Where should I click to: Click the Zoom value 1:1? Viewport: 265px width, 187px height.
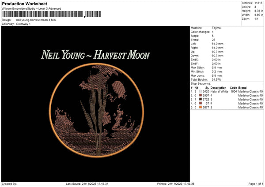click(x=256, y=19)
